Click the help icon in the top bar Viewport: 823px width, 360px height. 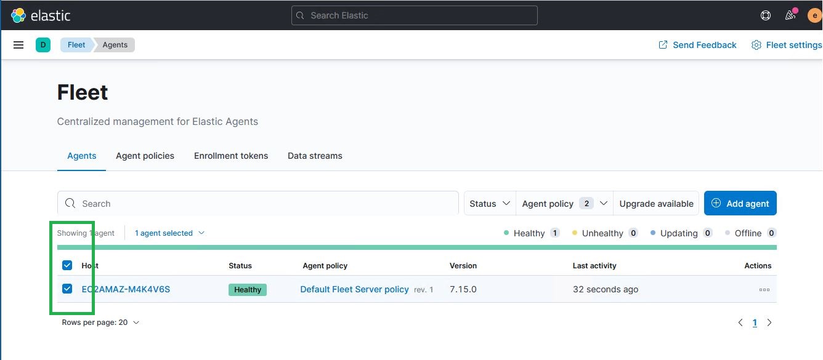coord(764,15)
